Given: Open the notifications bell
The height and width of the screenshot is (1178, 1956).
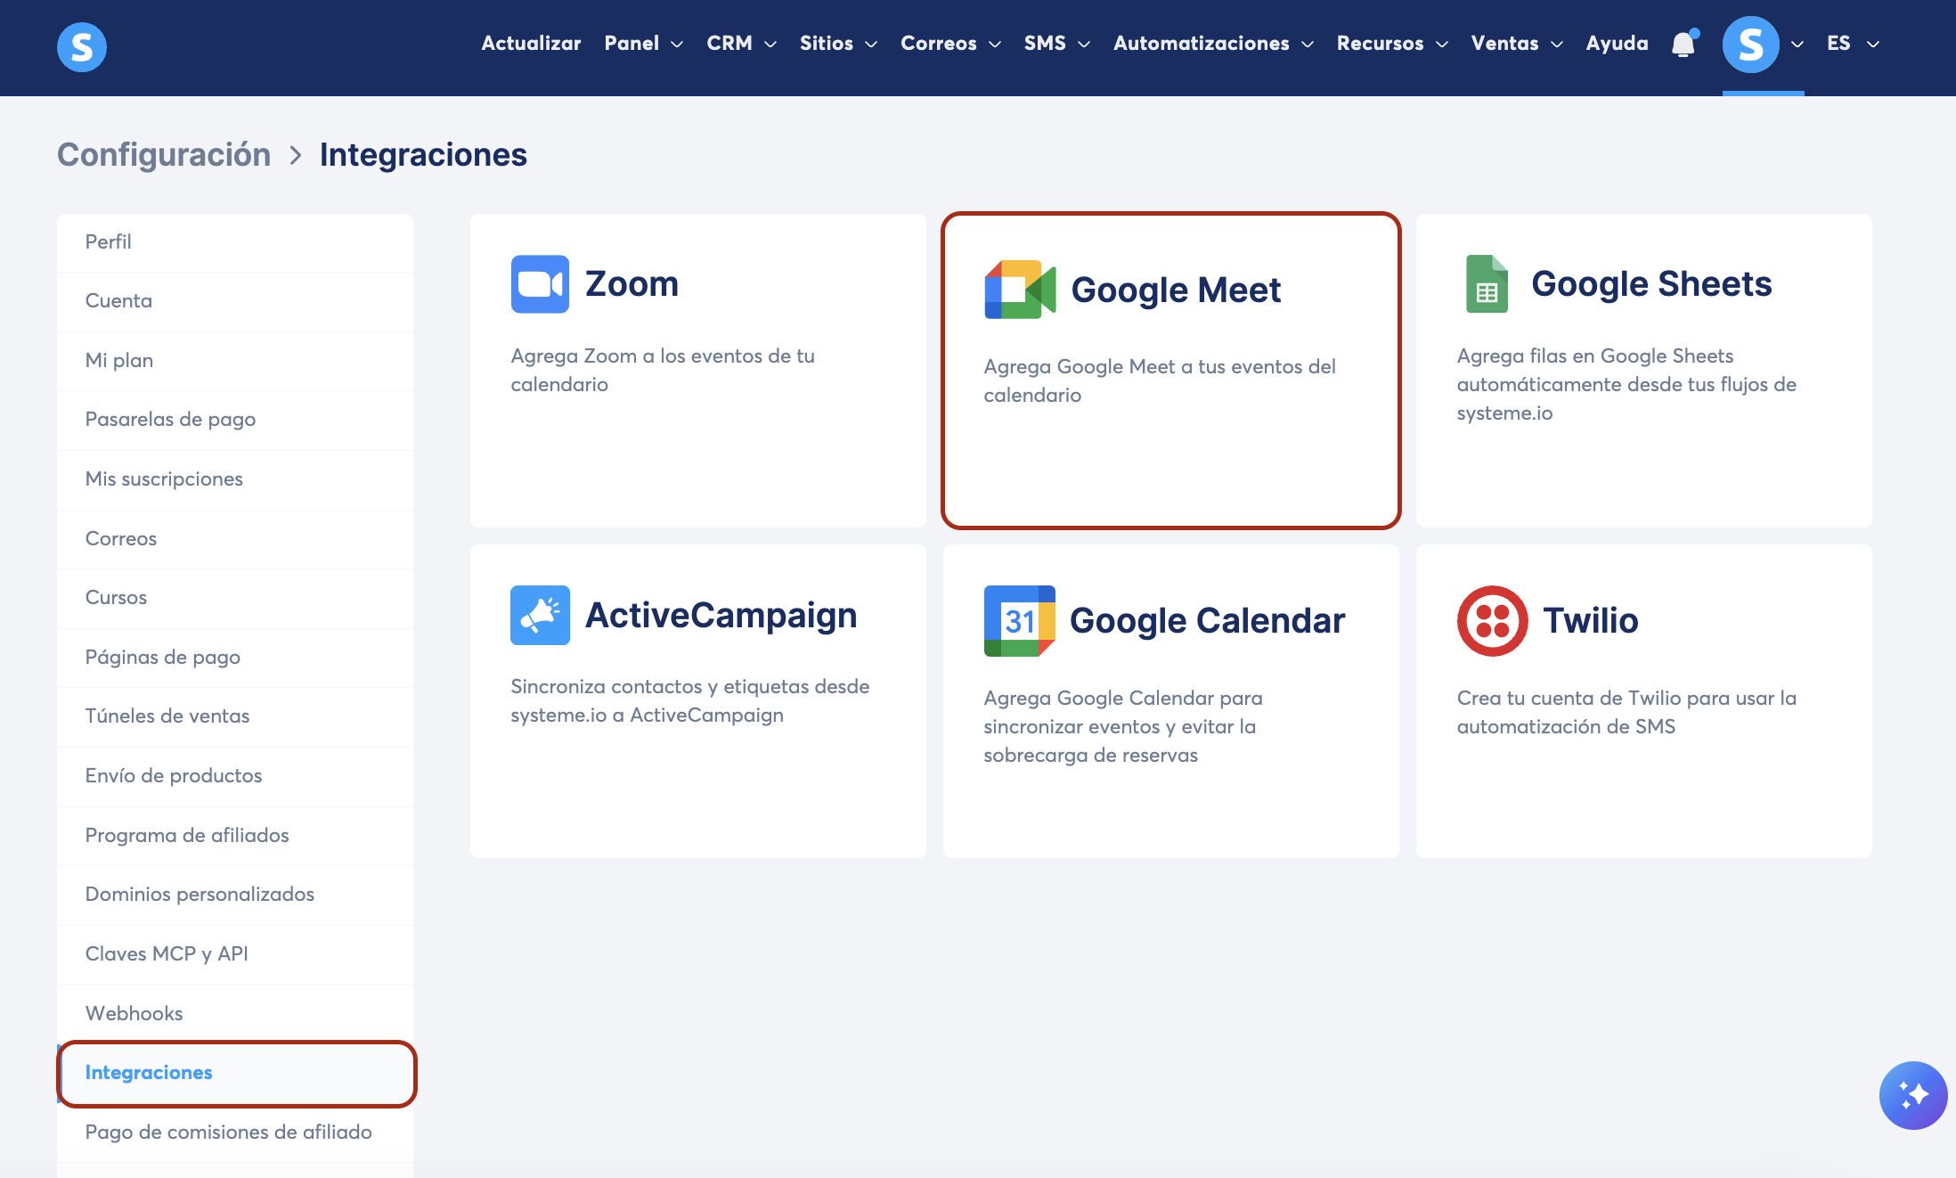Looking at the screenshot, I should coord(1683,44).
